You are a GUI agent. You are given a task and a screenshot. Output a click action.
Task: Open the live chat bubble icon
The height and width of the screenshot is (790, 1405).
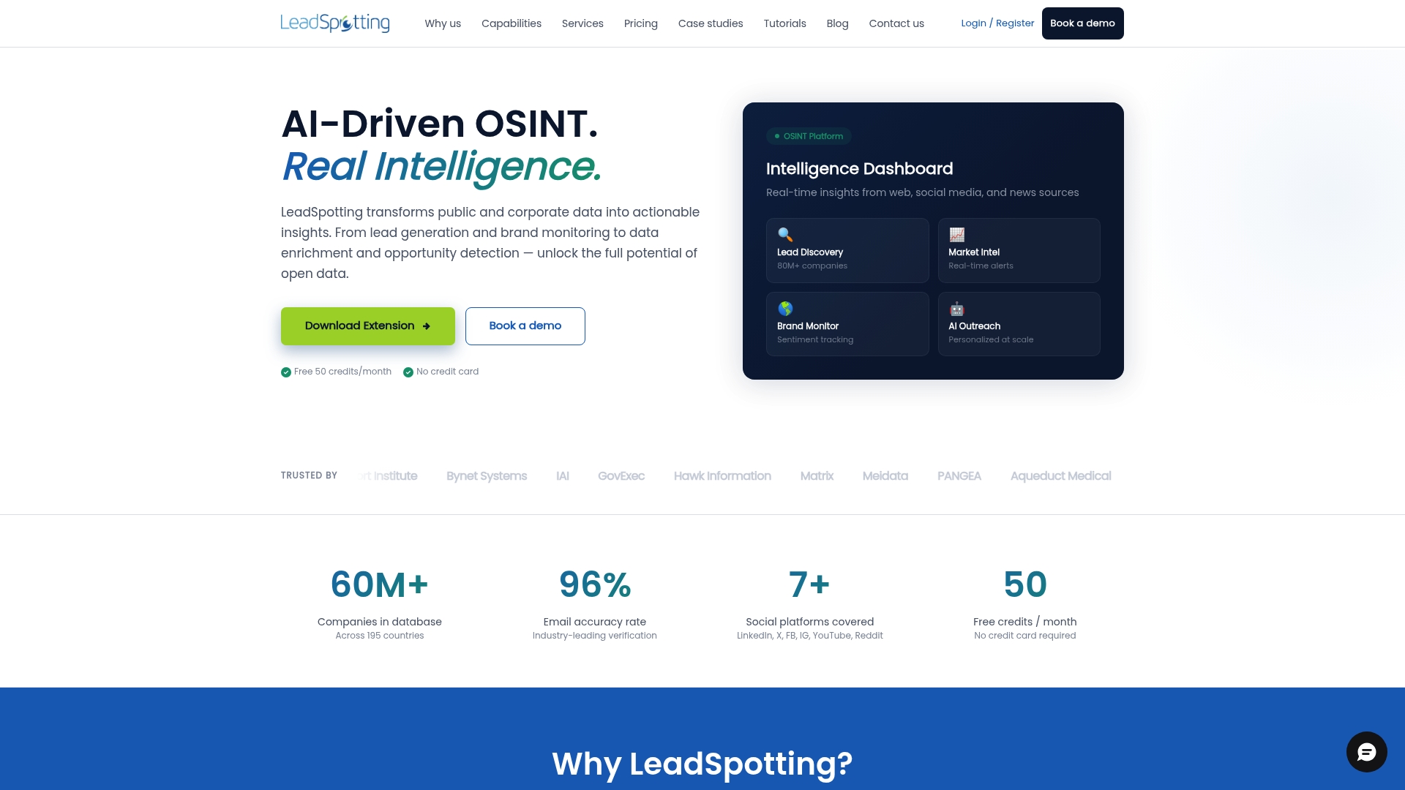[x=1366, y=752]
